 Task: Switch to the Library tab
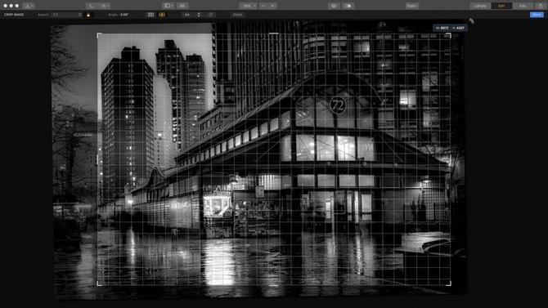tap(480, 6)
